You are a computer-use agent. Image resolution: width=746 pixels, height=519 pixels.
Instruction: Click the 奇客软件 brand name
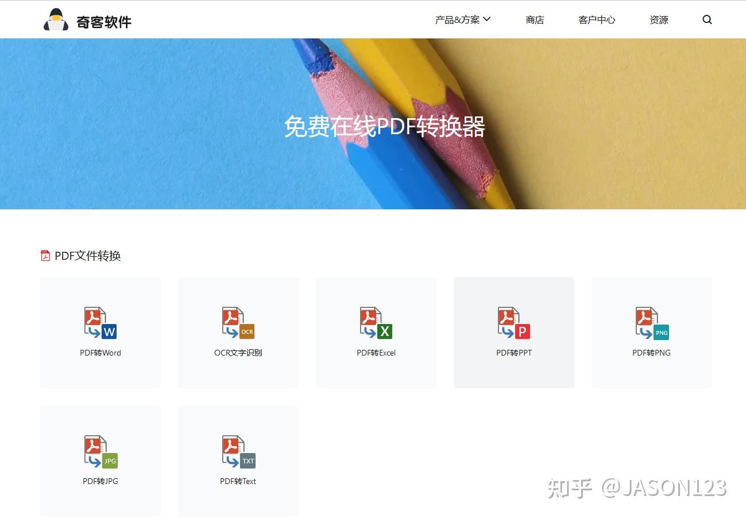click(104, 22)
